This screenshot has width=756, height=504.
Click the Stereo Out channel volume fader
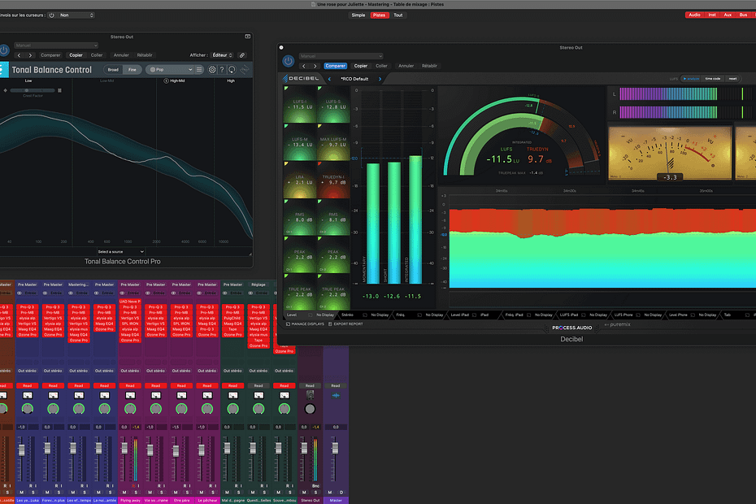click(304, 449)
